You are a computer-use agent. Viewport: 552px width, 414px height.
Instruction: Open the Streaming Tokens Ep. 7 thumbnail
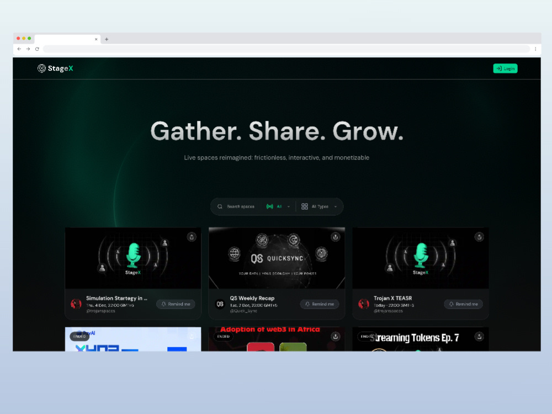point(420,339)
